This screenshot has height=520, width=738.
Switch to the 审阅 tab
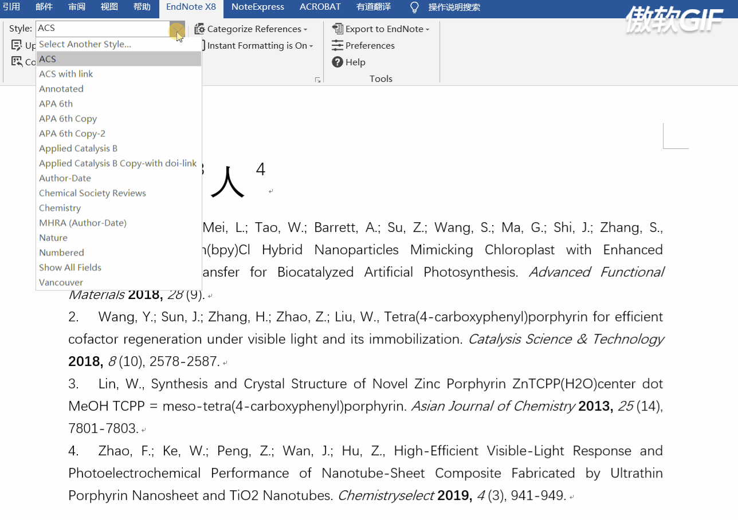(77, 7)
